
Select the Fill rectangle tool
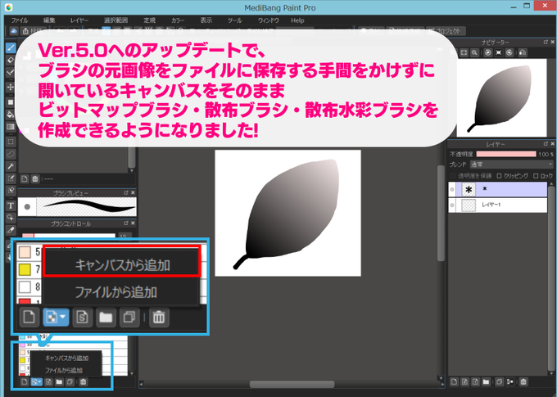click(x=11, y=102)
